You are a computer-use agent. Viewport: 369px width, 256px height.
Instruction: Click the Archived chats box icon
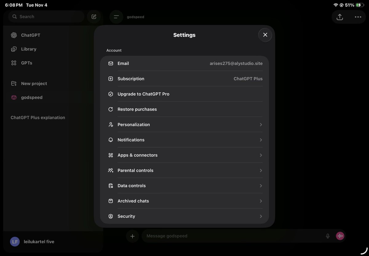111,201
